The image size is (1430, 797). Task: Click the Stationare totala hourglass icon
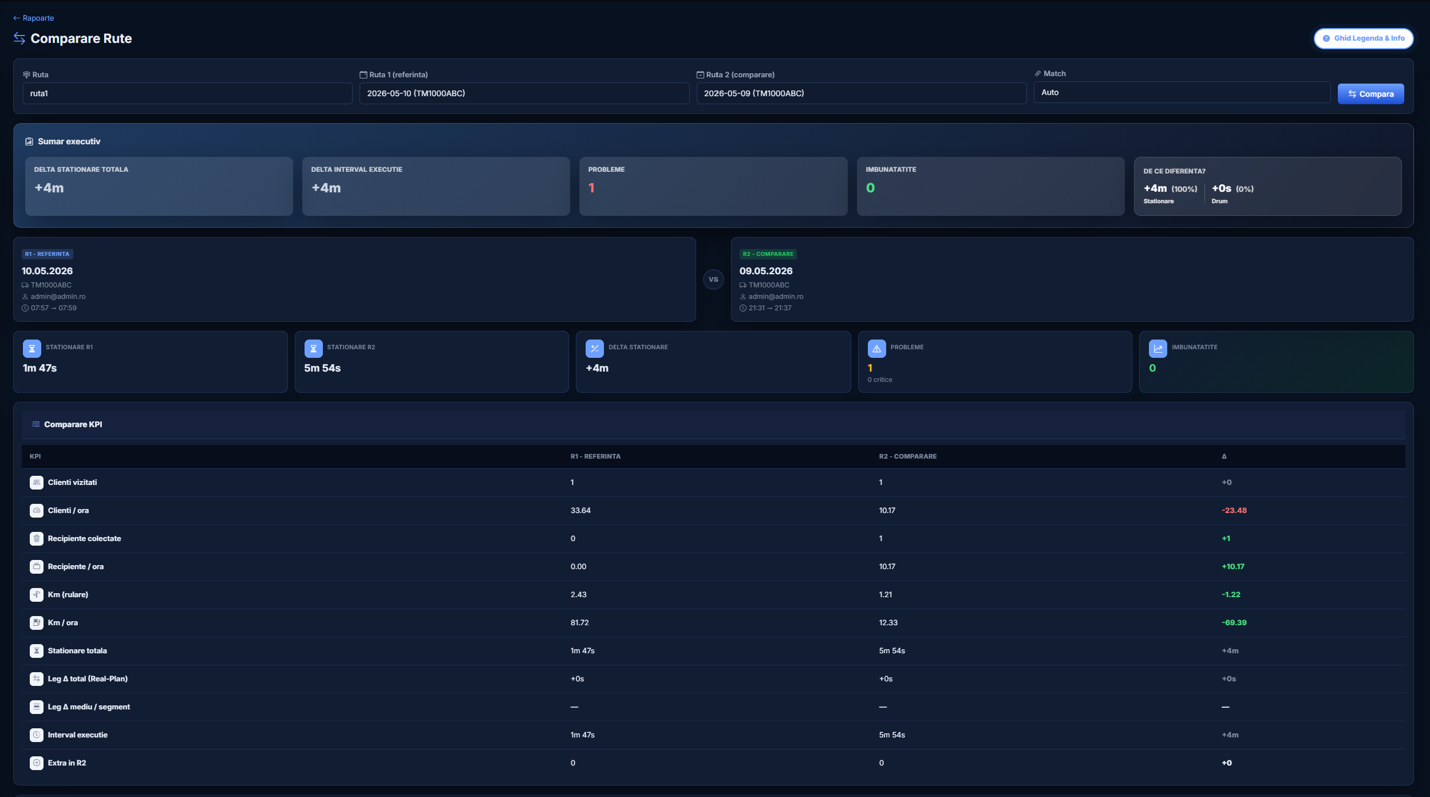click(x=37, y=651)
